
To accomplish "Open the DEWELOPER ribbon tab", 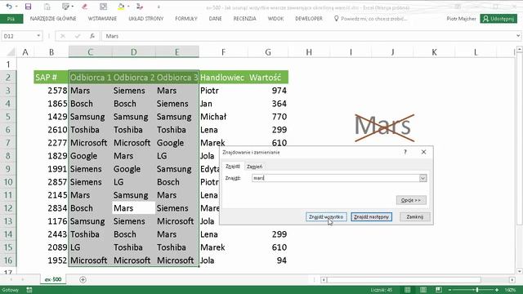I will (309, 19).
